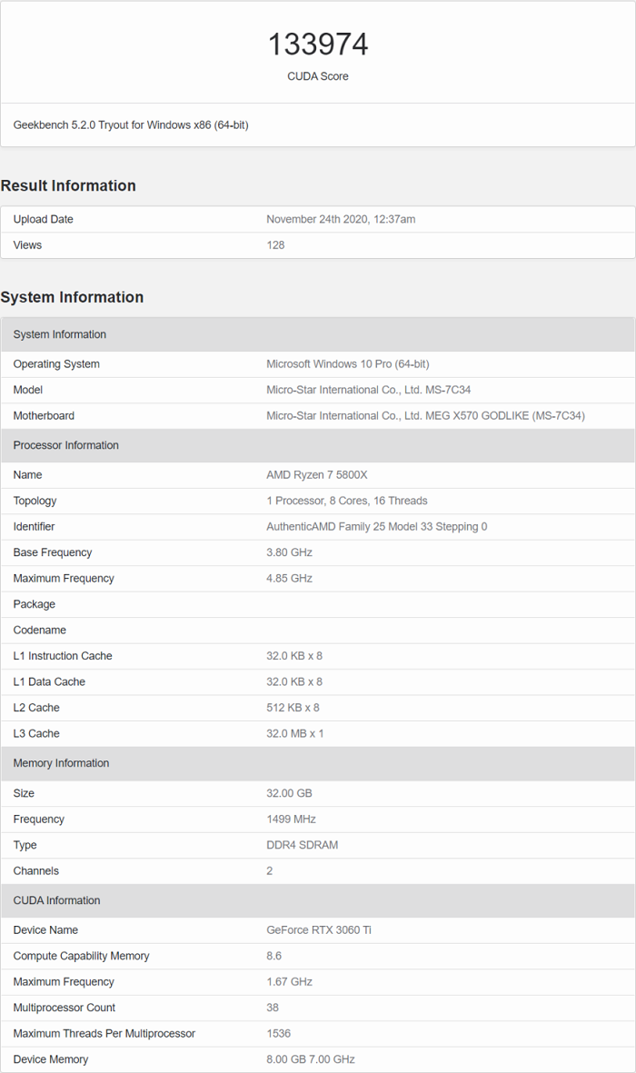This screenshot has width=636, height=1073.
Task: Click the CUDA Score label under the number
Action: 318,76
